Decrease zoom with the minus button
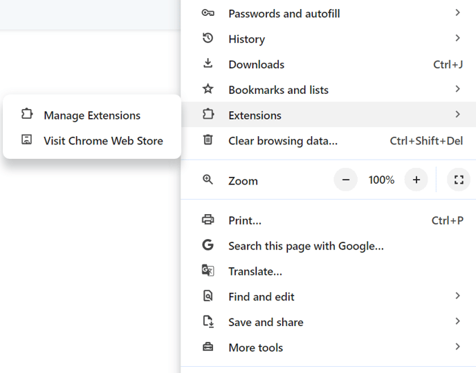Screen dimensions: 476x373 [x=346, y=180]
